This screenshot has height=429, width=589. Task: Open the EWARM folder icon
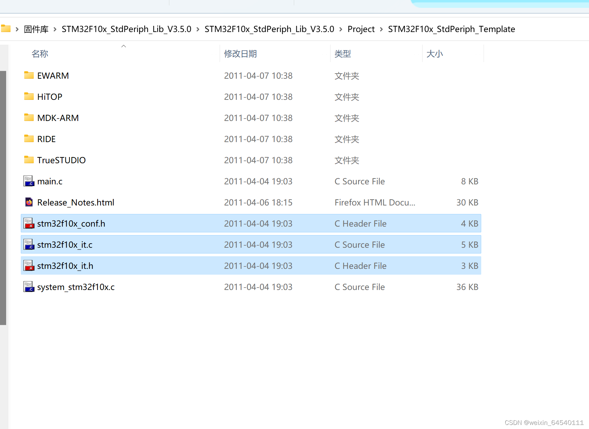coord(29,75)
